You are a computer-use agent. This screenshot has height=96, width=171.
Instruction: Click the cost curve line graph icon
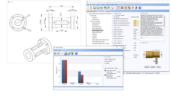pyautogui.click(x=62, y=53)
